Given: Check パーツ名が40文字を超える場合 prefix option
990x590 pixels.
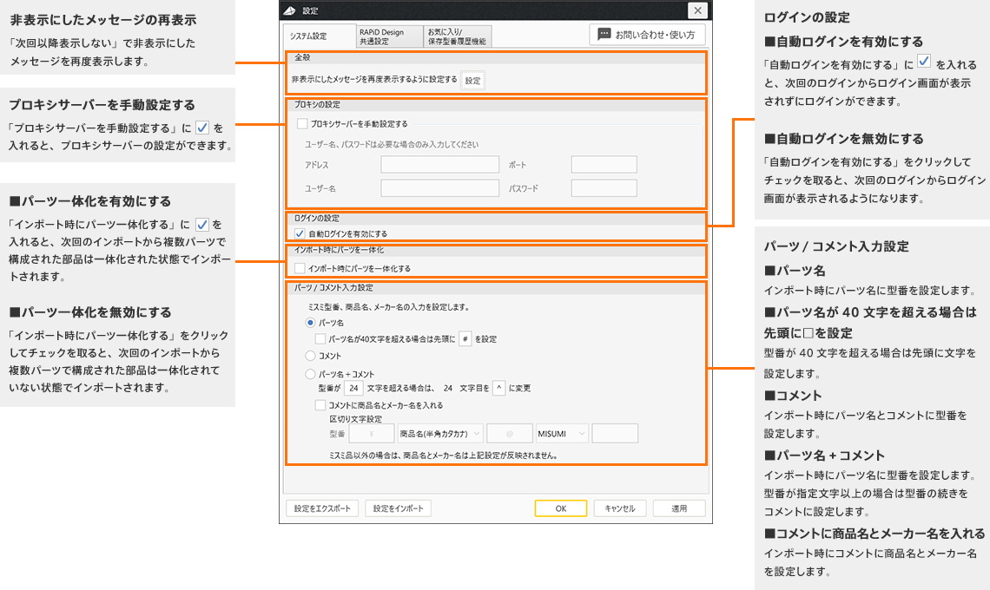Looking at the screenshot, I should pos(319,338).
